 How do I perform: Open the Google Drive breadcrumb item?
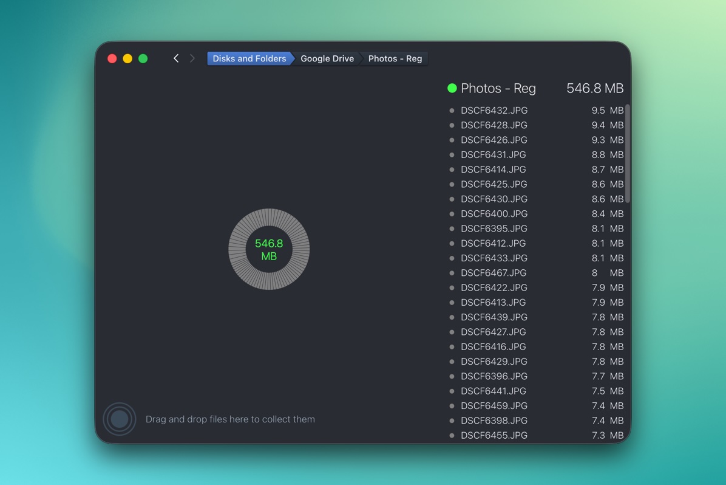[x=327, y=58]
